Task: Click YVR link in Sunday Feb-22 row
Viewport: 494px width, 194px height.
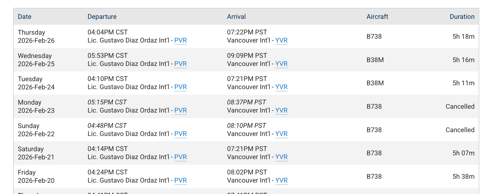Action: pos(281,134)
